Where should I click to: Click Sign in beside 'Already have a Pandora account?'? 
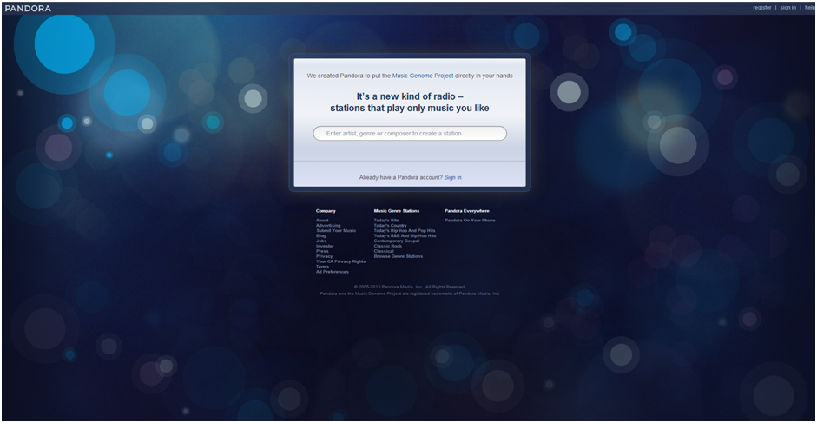pos(453,177)
